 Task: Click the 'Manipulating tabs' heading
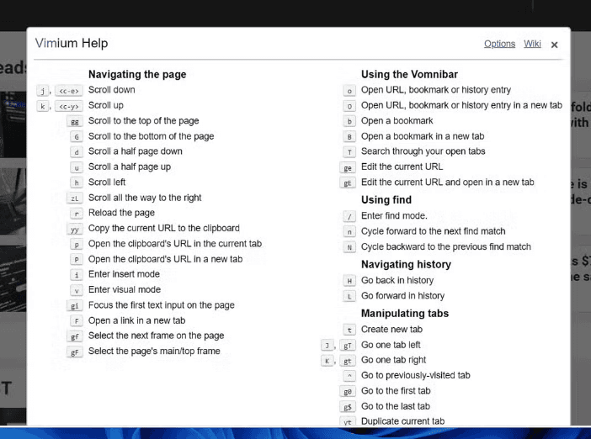click(405, 313)
